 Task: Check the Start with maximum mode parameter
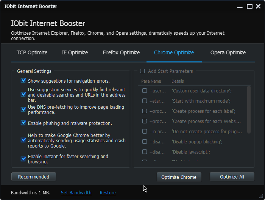(x=145, y=101)
